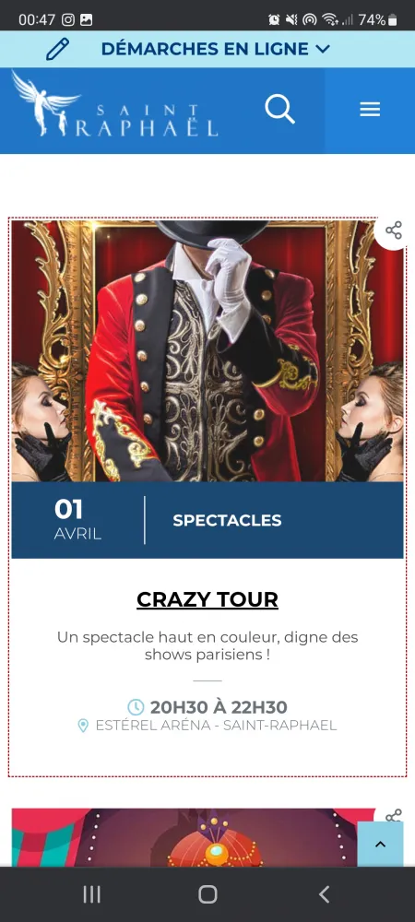The width and height of the screenshot is (415, 922).
Task: Tap the Android home button
Action: (207, 894)
